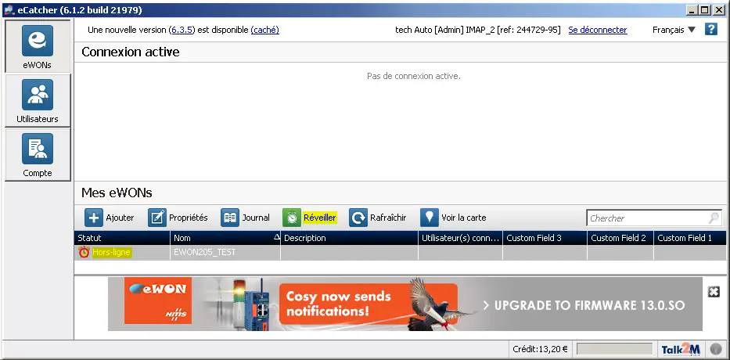Click the Rafraîchir button label

[388, 218]
